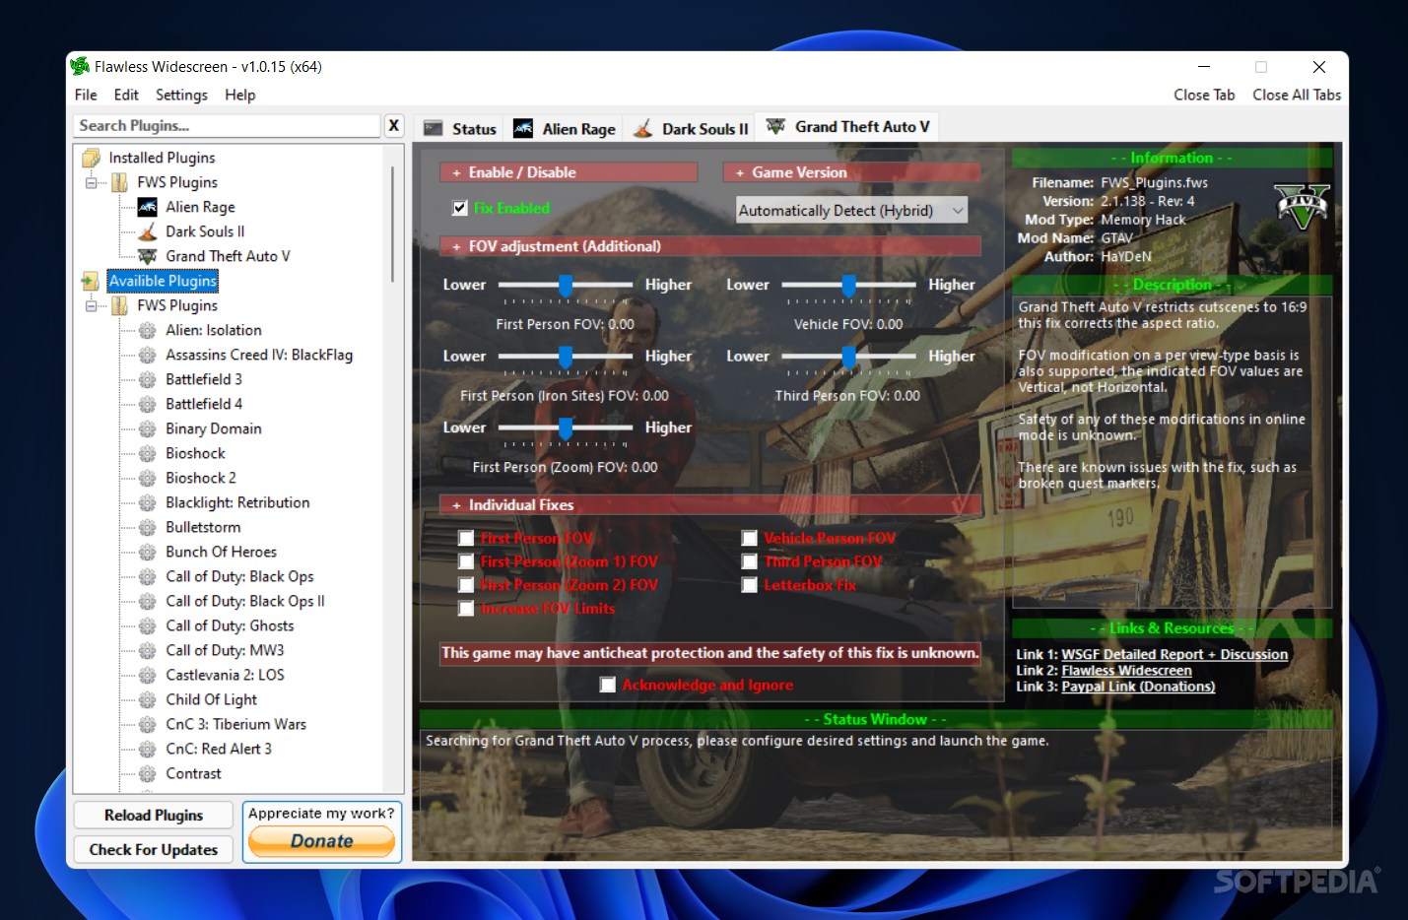1408x920 pixels.
Task: Click gear icon beside Bunch Of Heroes
Action: pyautogui.click(x=147, y=552)
